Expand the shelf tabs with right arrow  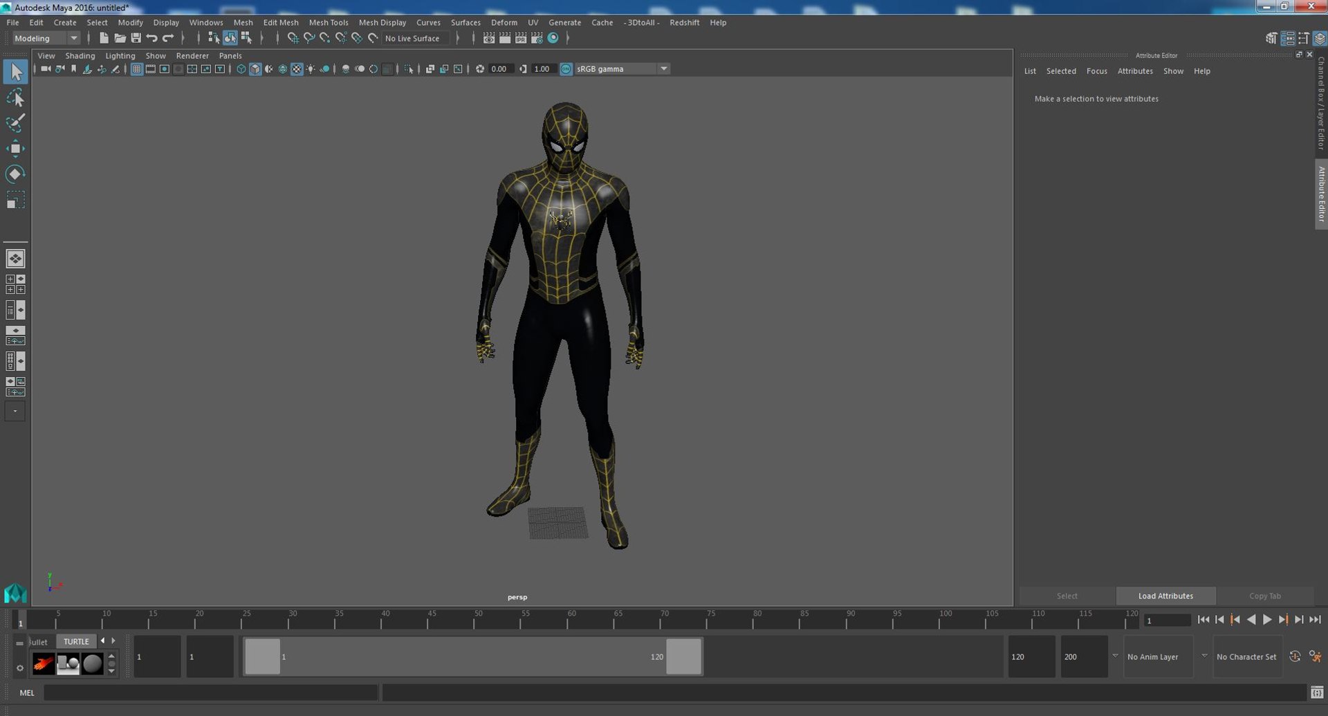(x=113, y=641)
